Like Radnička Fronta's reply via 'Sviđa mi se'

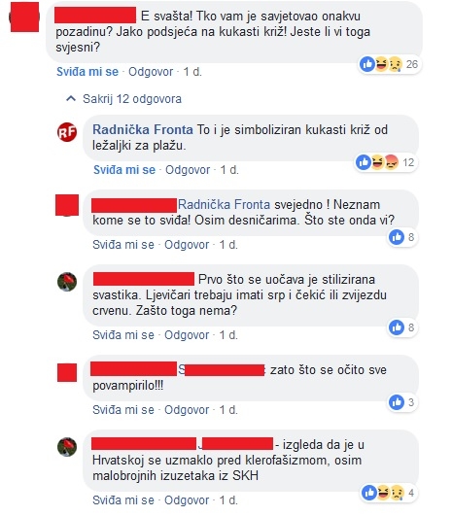[124, 169]
